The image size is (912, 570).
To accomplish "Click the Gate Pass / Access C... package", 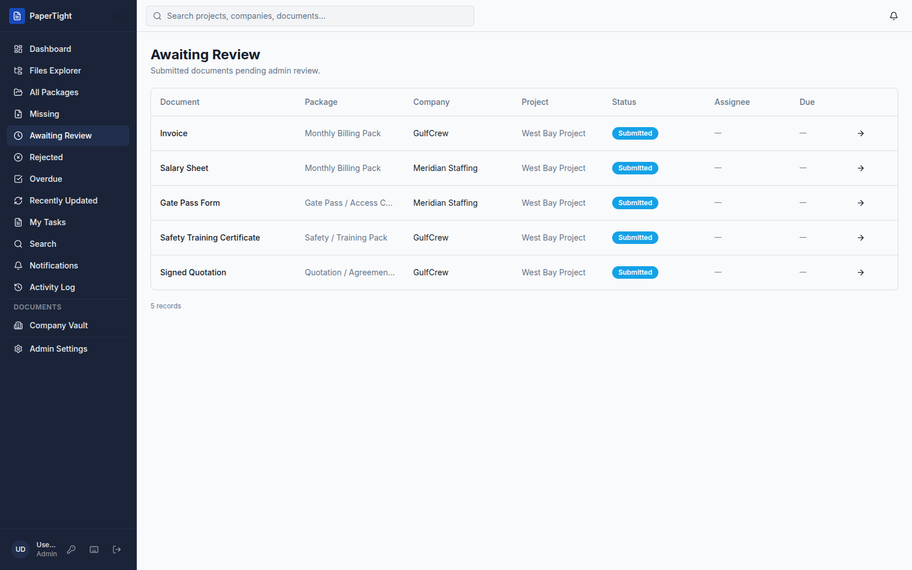I will 349,203.
